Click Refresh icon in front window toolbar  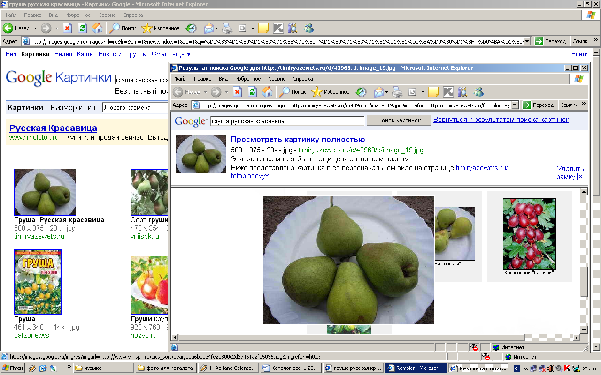click(252, 92)
